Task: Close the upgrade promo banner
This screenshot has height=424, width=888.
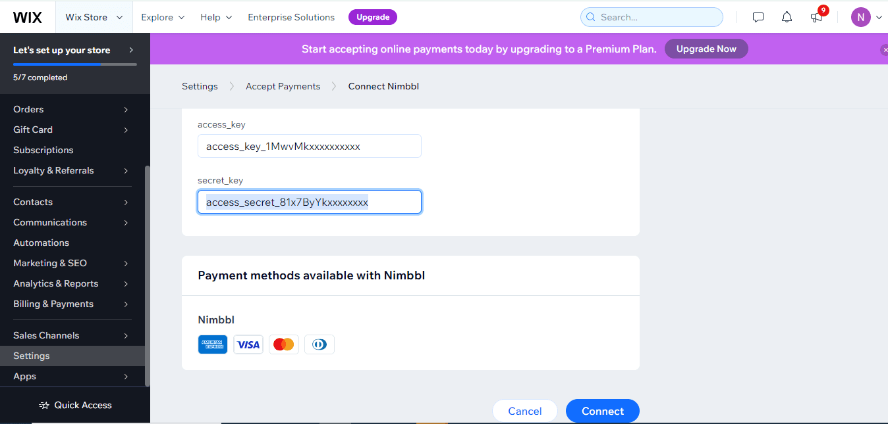Action: pyautogui.click(x=884, y=50)
